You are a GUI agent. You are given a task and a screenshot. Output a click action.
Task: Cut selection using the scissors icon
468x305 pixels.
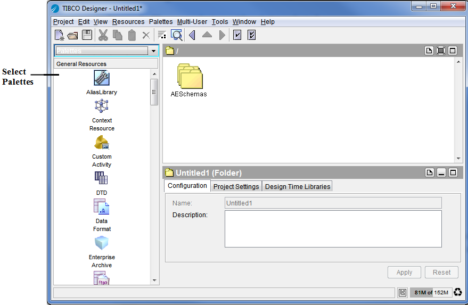103,35
